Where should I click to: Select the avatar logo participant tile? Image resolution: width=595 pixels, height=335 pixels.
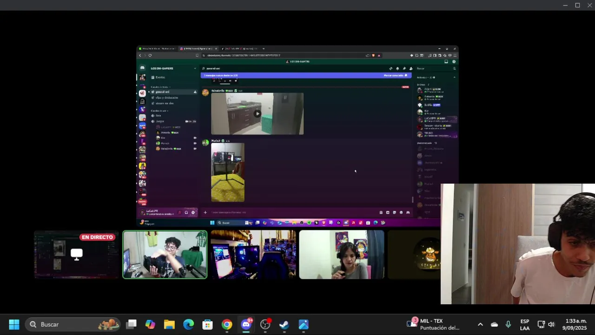point(414,255)
